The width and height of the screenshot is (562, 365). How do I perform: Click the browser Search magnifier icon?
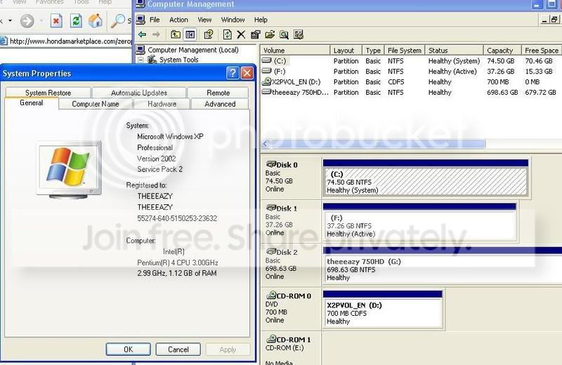click(x=117, y=21)
